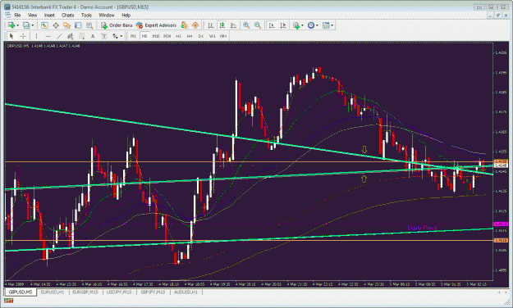This screenshot has width=513, height=308.
Task: Zoom in on the chart
Action: point(246,25)
